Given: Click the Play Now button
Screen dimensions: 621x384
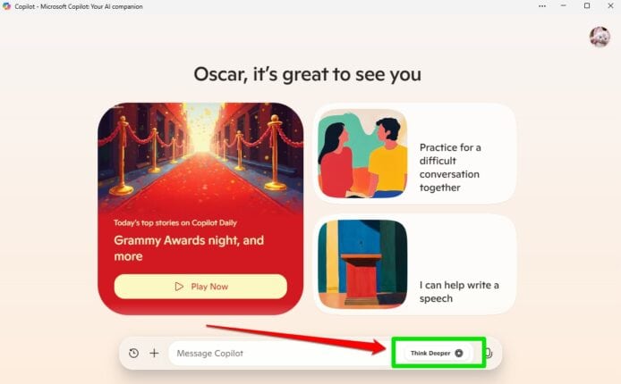Looking at the screenshot, I should [x=200, y=287].
